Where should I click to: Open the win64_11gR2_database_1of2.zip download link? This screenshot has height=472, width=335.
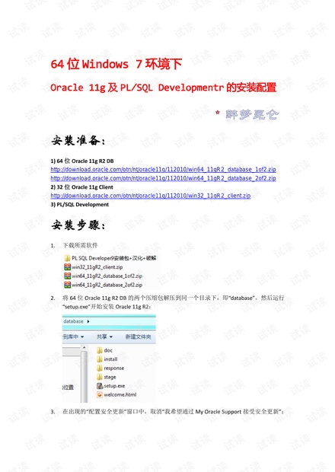[x=163, y=170]
